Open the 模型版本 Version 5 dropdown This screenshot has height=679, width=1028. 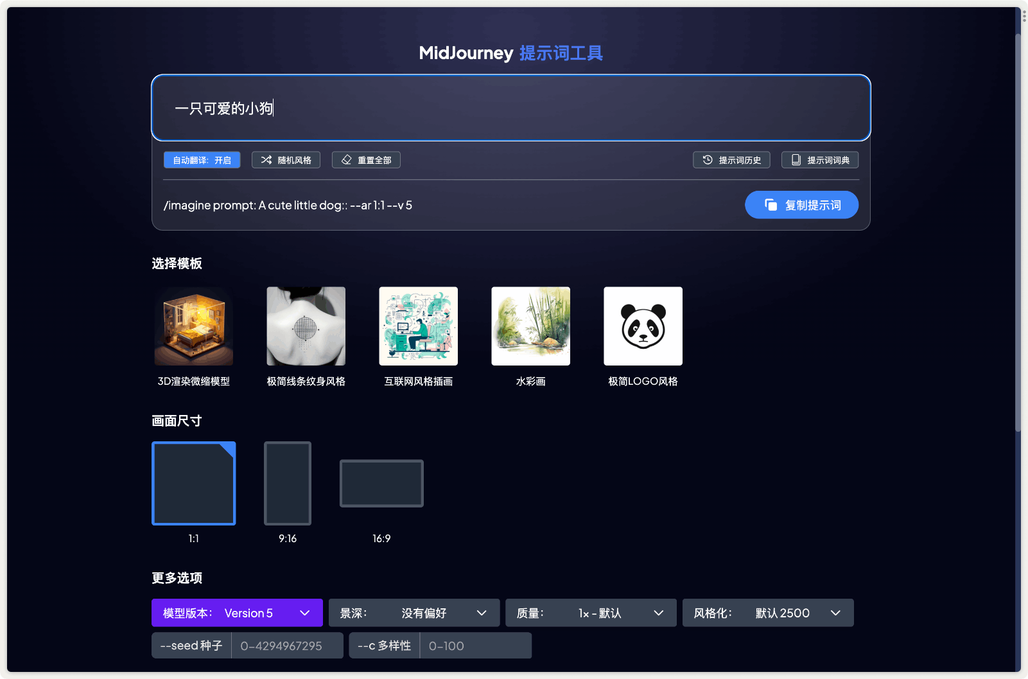click(237, 613)
